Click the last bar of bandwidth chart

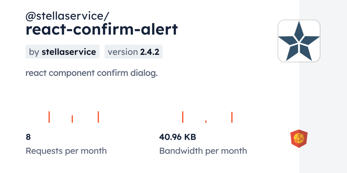(x=232, y=117)
